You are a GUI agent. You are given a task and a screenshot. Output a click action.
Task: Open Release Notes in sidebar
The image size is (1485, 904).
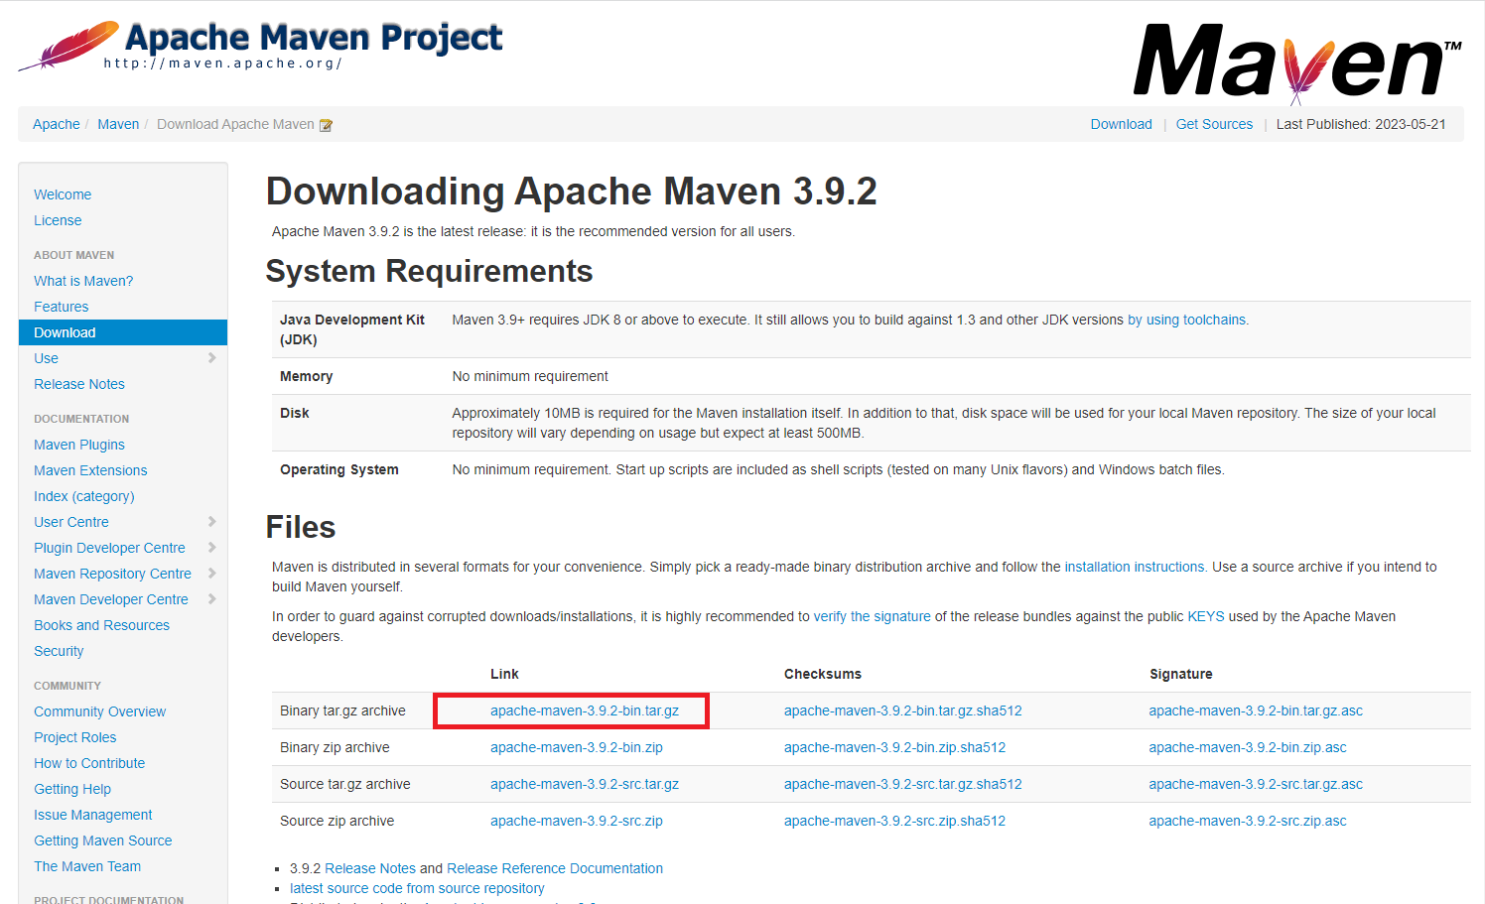point(79,384)
